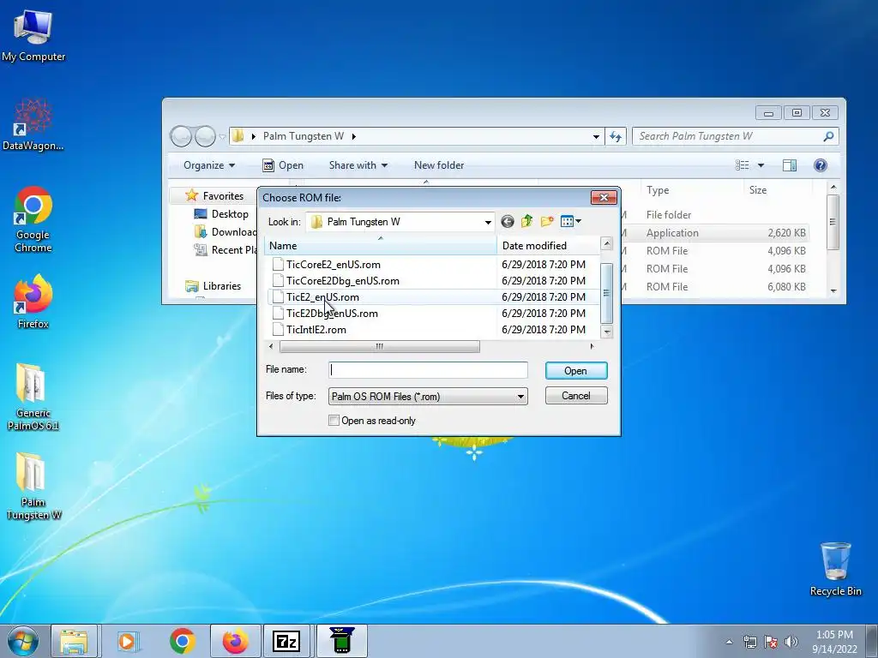
Task: Open Firefox from the taskbar
Action: (x=235, y=641)
